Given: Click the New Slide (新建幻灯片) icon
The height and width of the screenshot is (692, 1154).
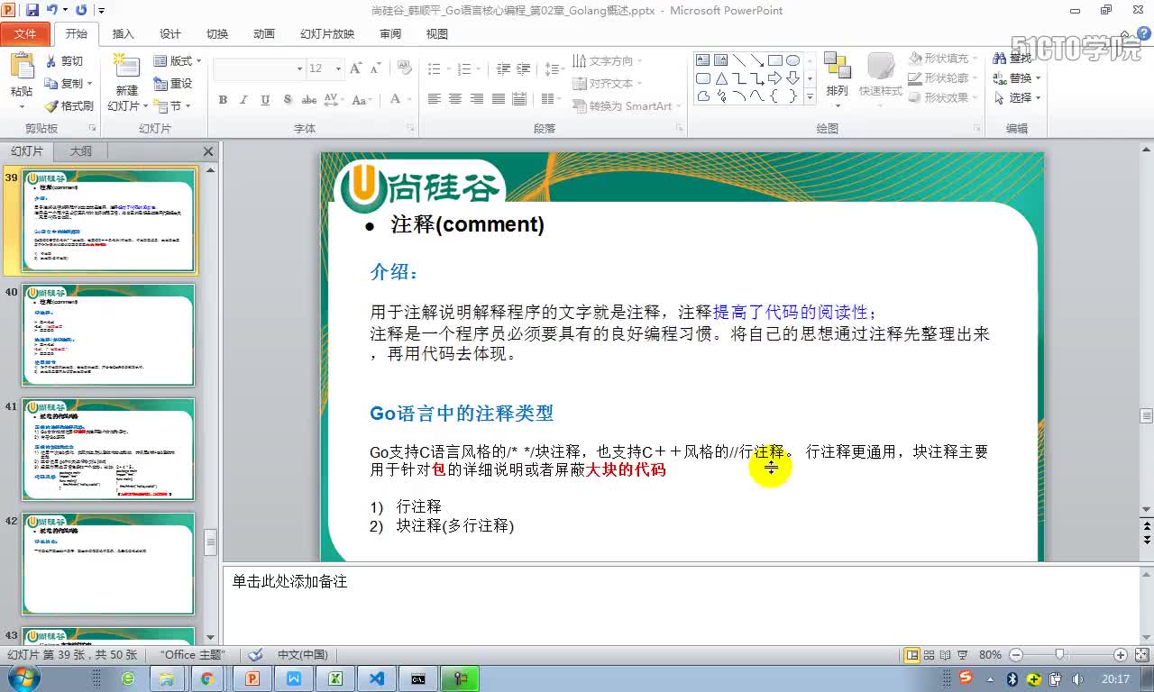Looking at the screenshot, I should tap(126, 67).
